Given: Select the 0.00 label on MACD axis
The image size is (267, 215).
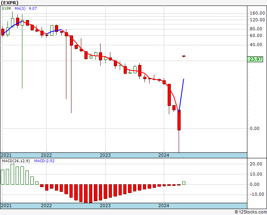Looking at the screenshot, I should tap(254, 184).
